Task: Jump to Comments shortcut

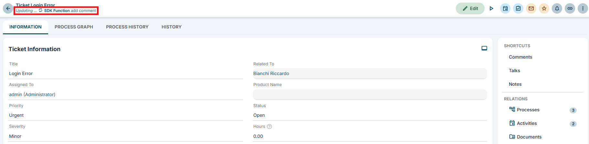Action: 520,57
